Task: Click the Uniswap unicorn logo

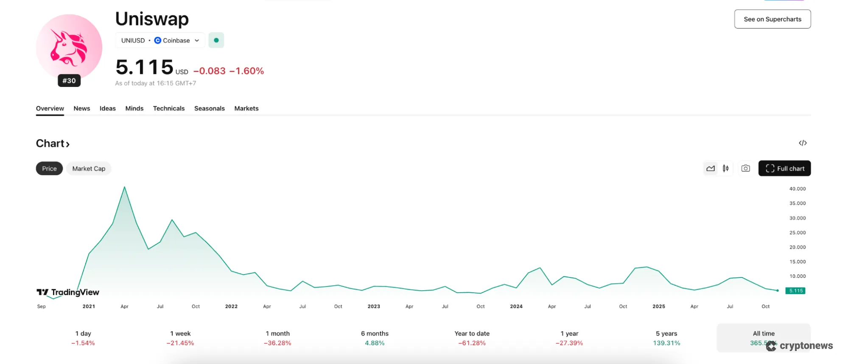Action: [x=69, y=47]
